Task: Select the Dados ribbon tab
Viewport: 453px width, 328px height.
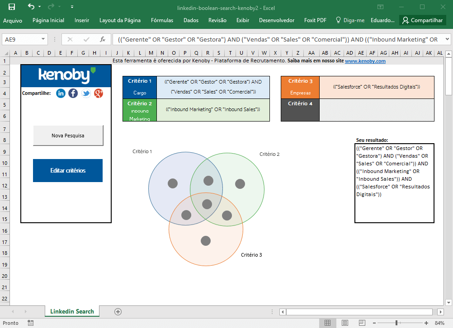Action: 191,20
